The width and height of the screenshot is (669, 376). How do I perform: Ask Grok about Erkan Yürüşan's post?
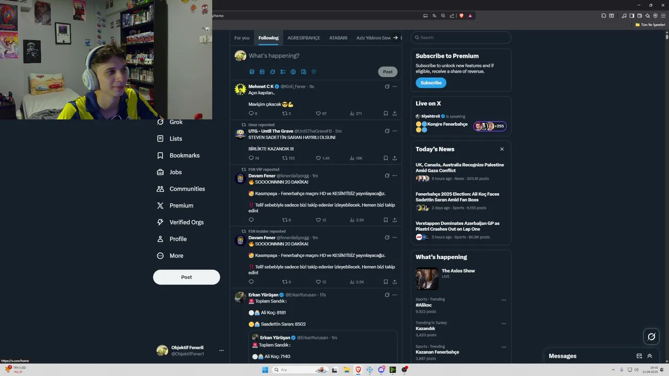tap(387, 295)
